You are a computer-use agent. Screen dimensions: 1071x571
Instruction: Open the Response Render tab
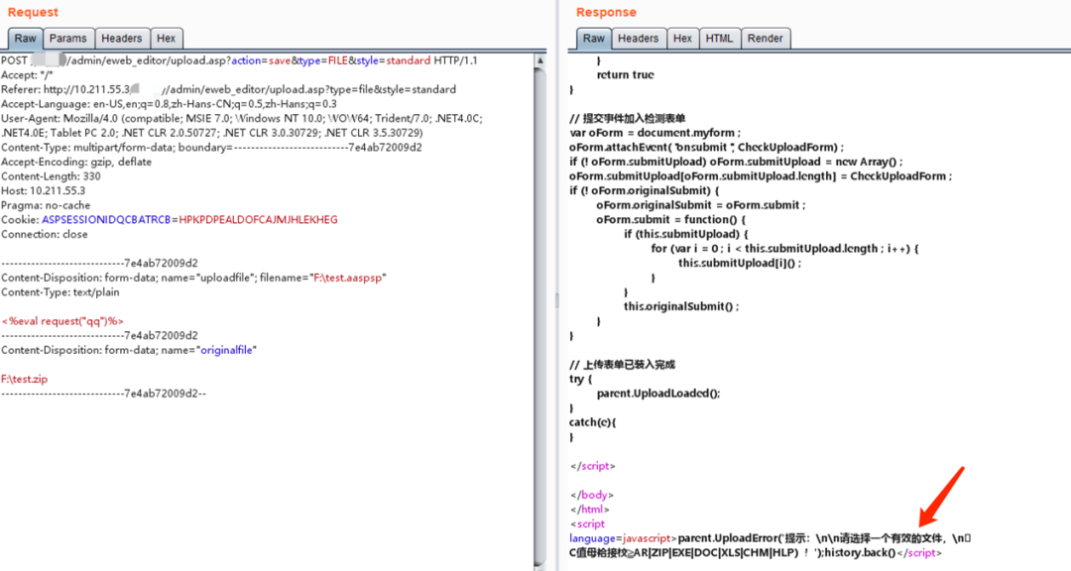coord(765,39)
